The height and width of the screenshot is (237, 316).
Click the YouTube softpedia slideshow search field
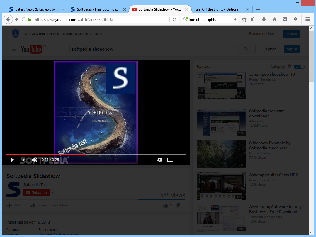(x=153, y=49)
